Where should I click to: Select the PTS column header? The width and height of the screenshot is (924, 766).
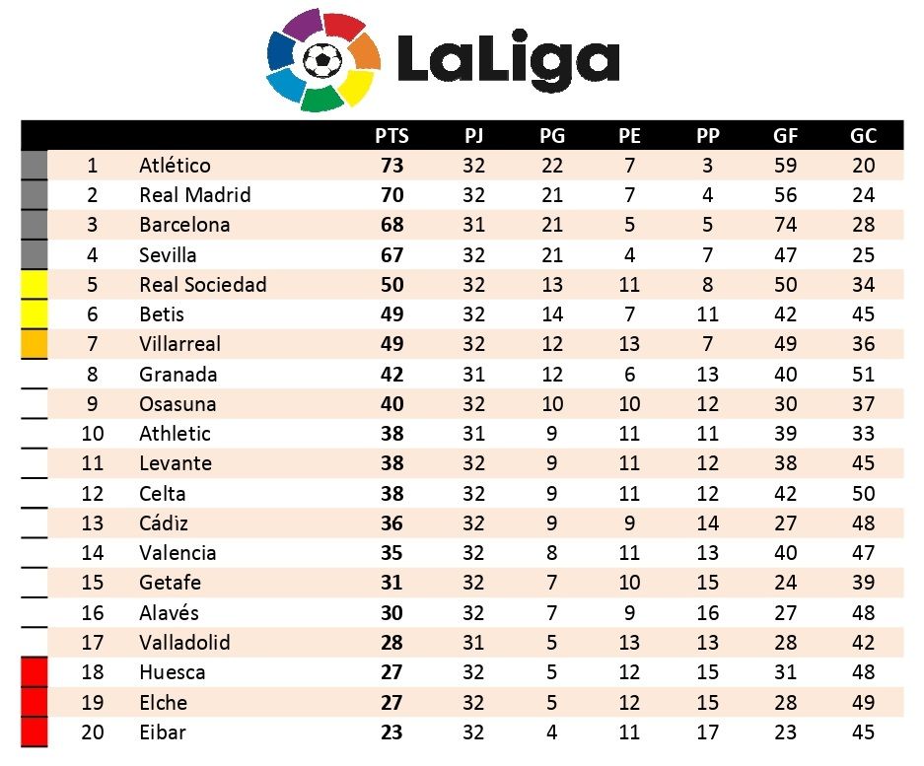click(391, 136)
